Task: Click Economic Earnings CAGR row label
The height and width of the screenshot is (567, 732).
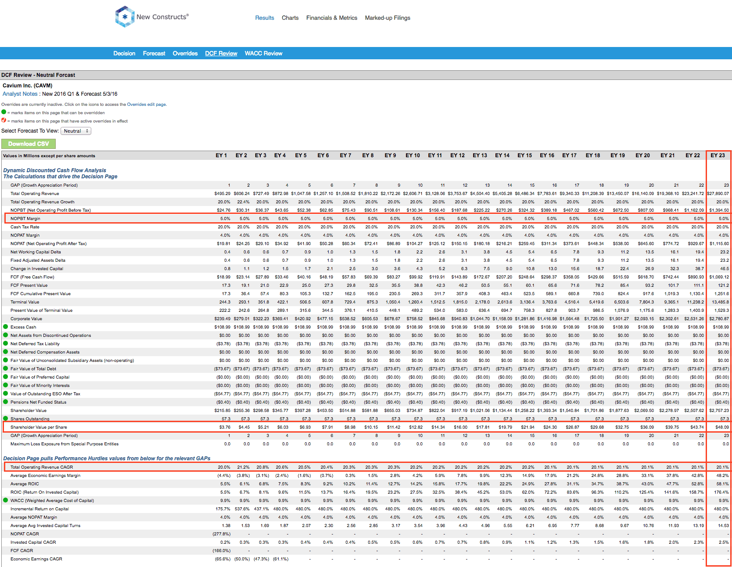Action: tap(36, 559)
